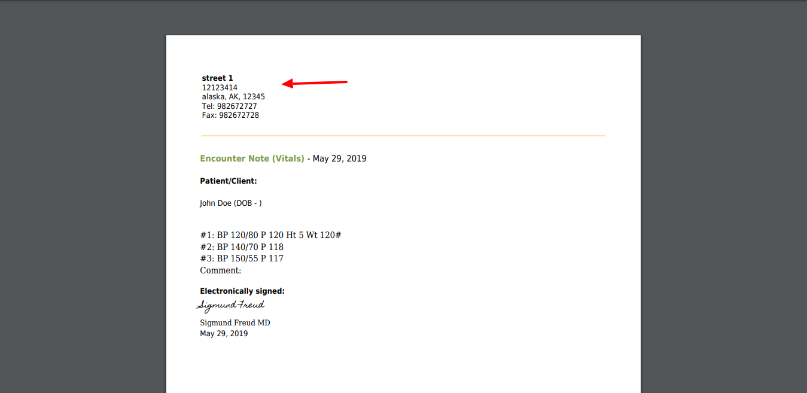The height and width of the screenshot is (393, 807).
Task: Click the 'Fax: 982672728' line
Action: coord(230,115)
